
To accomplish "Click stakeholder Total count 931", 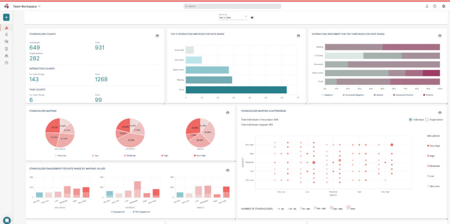I will (100, 48).
